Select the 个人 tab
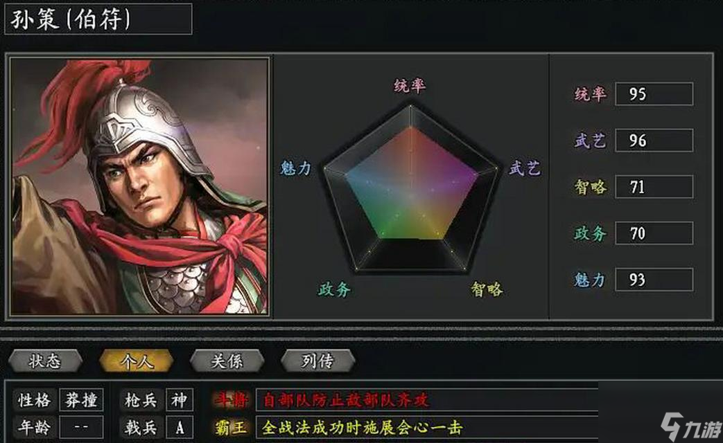 click(136, 361)
